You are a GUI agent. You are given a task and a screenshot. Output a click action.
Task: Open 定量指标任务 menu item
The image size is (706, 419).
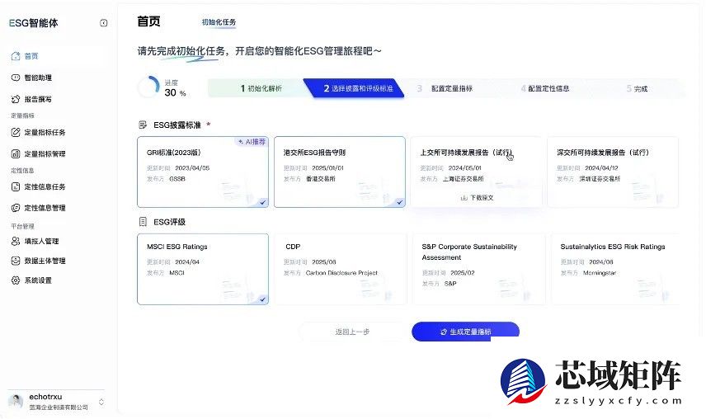(45, 132)
